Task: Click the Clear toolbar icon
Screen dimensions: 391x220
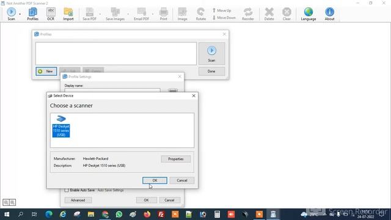Action: click(287, 13)
